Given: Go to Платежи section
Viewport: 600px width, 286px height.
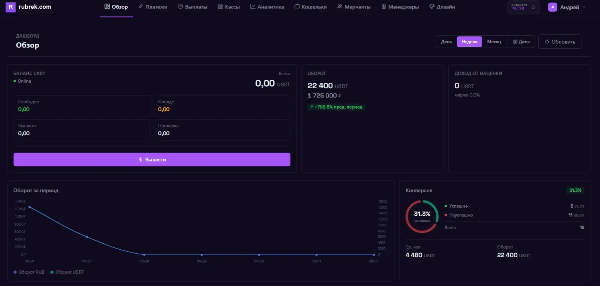Looking at the screenshot, I should 153,7.
